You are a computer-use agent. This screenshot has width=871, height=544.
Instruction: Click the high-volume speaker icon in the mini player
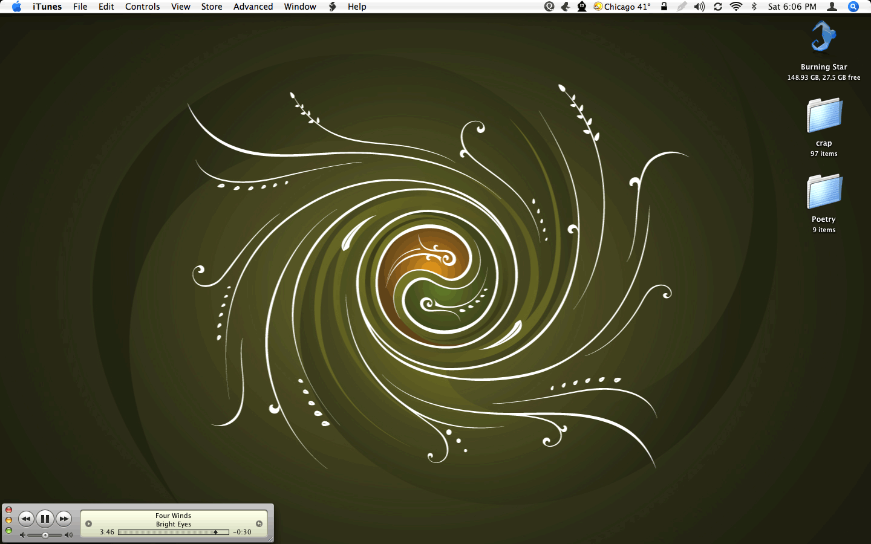pyautogui.click(x=68, y=535)
